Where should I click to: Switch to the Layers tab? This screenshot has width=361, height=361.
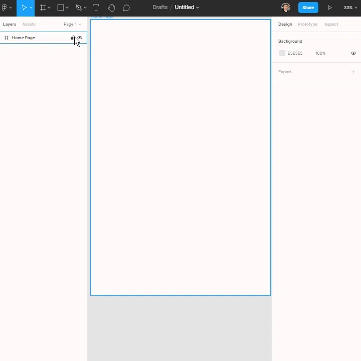tap(10, 24)
